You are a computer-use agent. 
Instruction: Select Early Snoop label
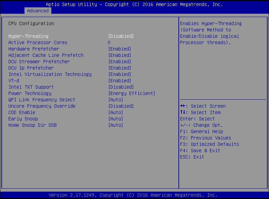tap(23, 119)
